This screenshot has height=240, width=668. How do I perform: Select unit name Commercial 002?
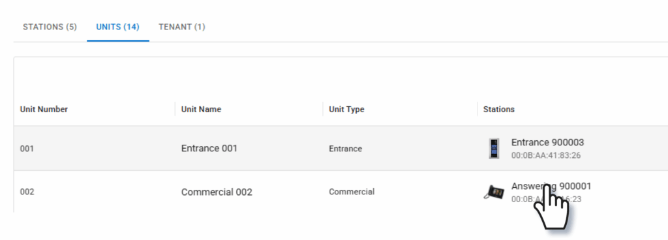[217, 192]
